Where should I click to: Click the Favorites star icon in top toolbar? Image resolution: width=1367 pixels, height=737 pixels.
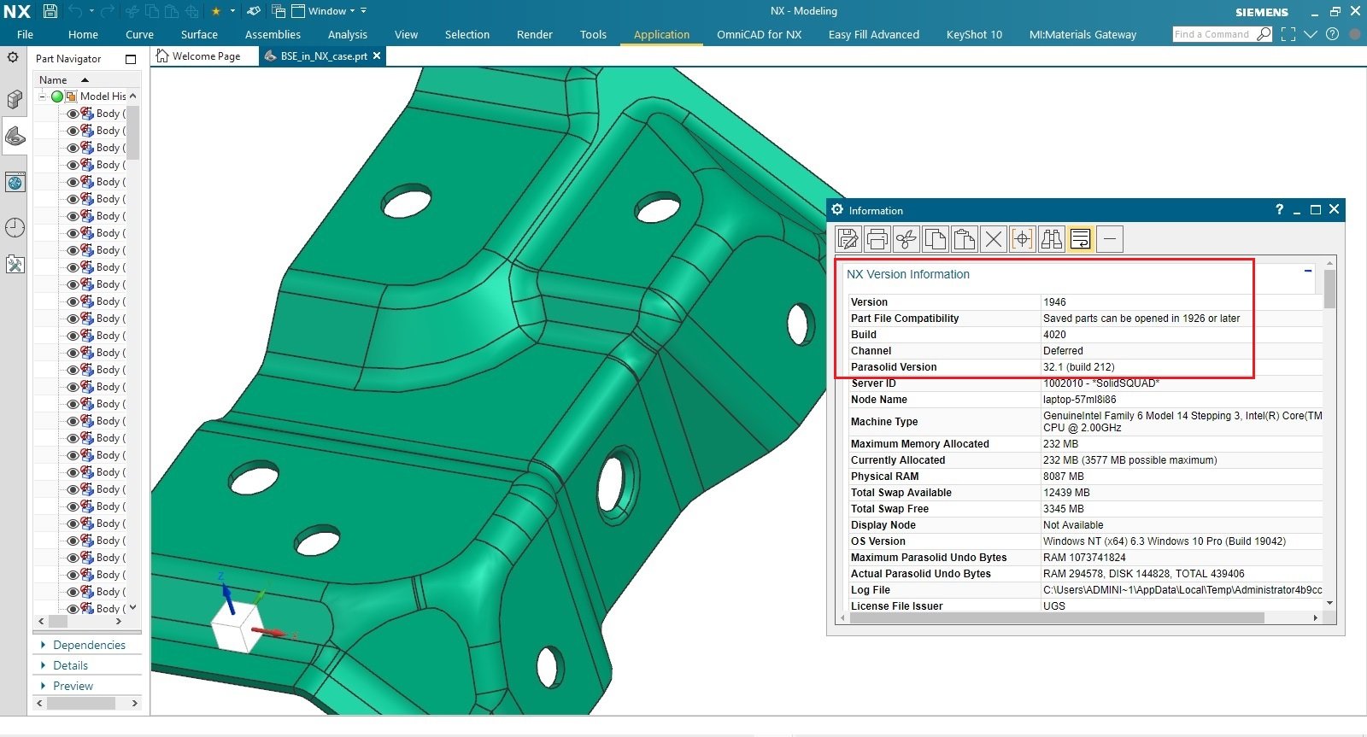pos(215,11)
